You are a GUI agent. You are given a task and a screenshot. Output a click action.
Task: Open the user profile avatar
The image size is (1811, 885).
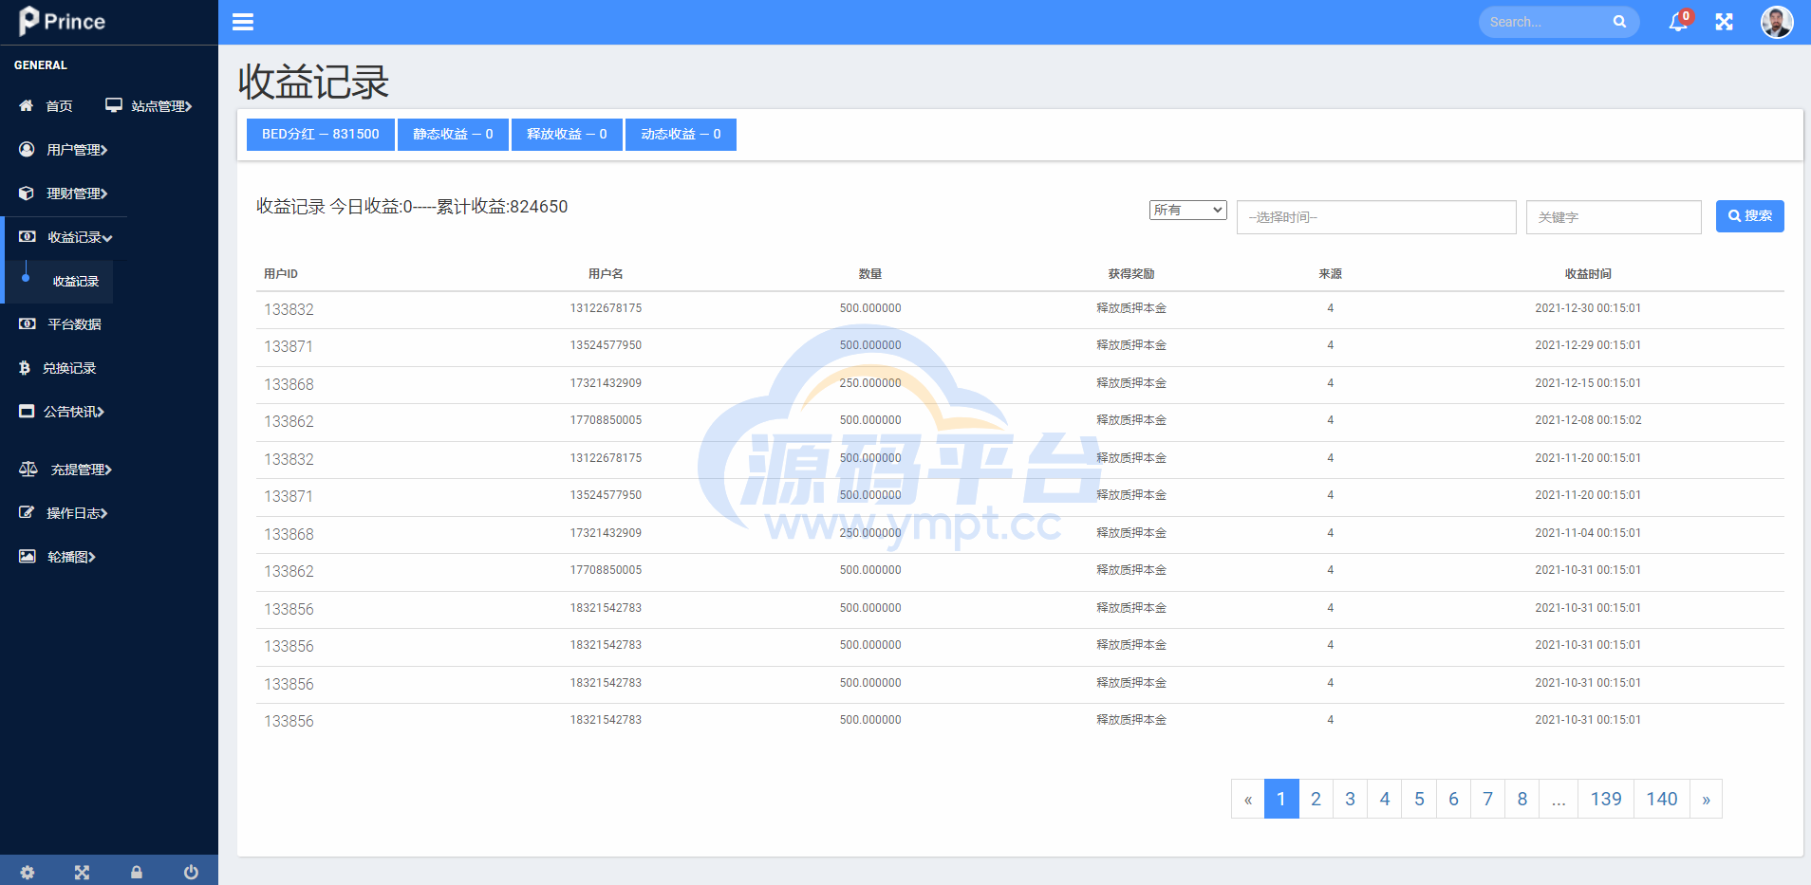pyautogui.click(x=1776, y=22)
